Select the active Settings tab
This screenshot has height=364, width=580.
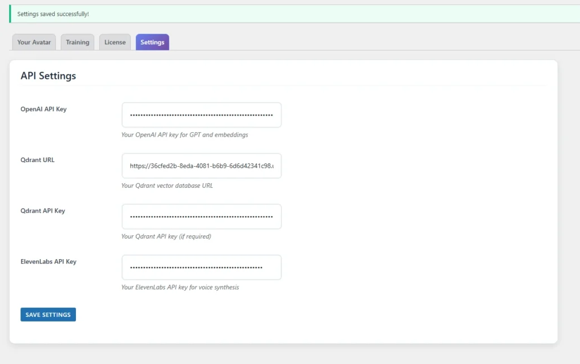(152, 43)
